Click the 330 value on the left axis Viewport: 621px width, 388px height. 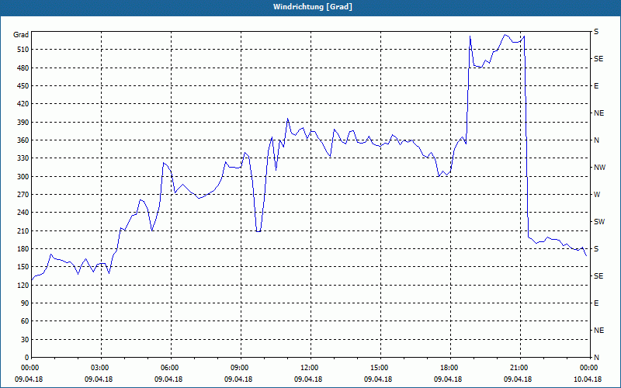23,158
